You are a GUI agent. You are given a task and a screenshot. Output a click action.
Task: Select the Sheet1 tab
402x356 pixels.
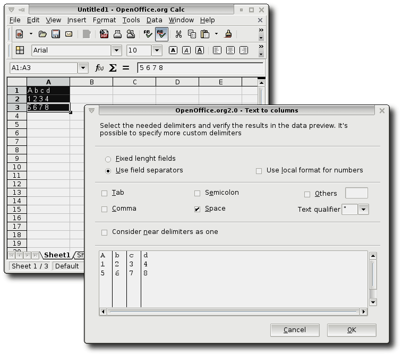57,255
